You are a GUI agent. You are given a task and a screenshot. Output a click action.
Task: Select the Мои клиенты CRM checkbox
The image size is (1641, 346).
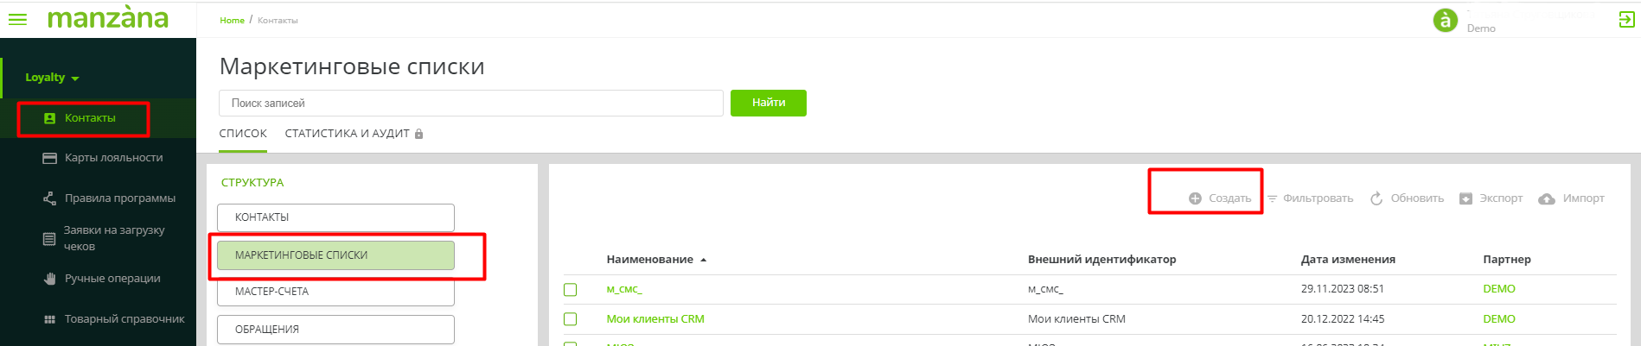[571, 319]
